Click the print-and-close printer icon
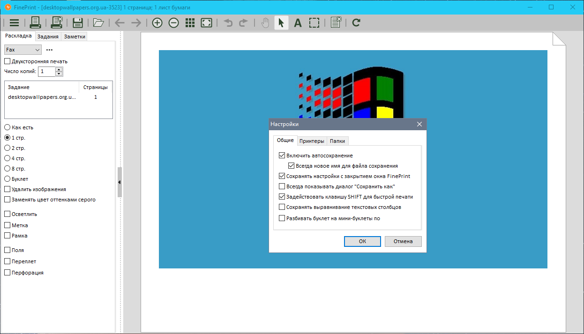This screenshot has width=584, height=334. [57, 22]
